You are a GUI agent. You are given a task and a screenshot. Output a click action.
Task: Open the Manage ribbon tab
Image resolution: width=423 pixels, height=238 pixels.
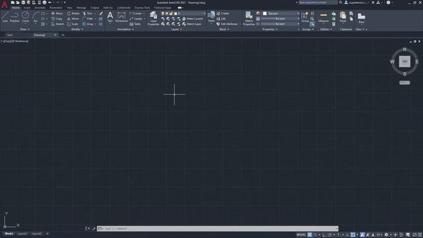click(x=81, y=8)
